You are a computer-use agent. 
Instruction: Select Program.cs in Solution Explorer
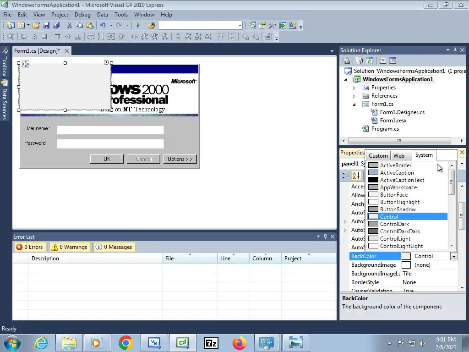click(x=385, y=129)
